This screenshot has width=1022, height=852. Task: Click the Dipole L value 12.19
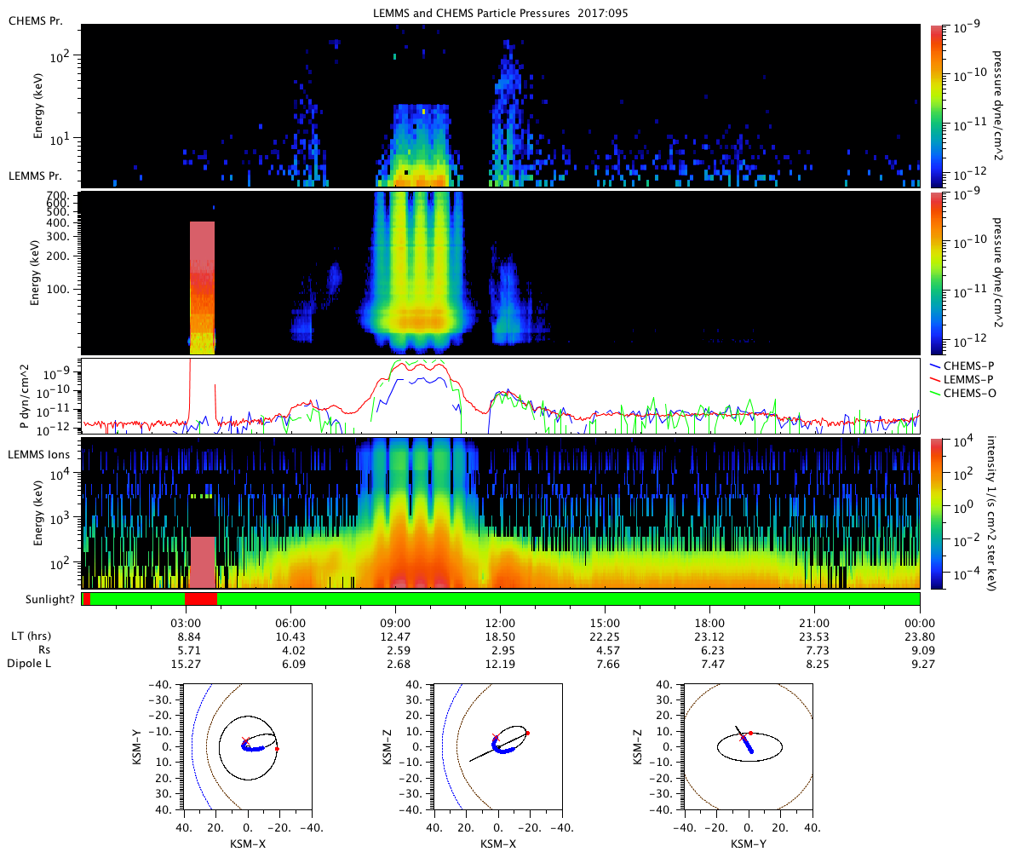pyautogui.click(x=501, y=663)
